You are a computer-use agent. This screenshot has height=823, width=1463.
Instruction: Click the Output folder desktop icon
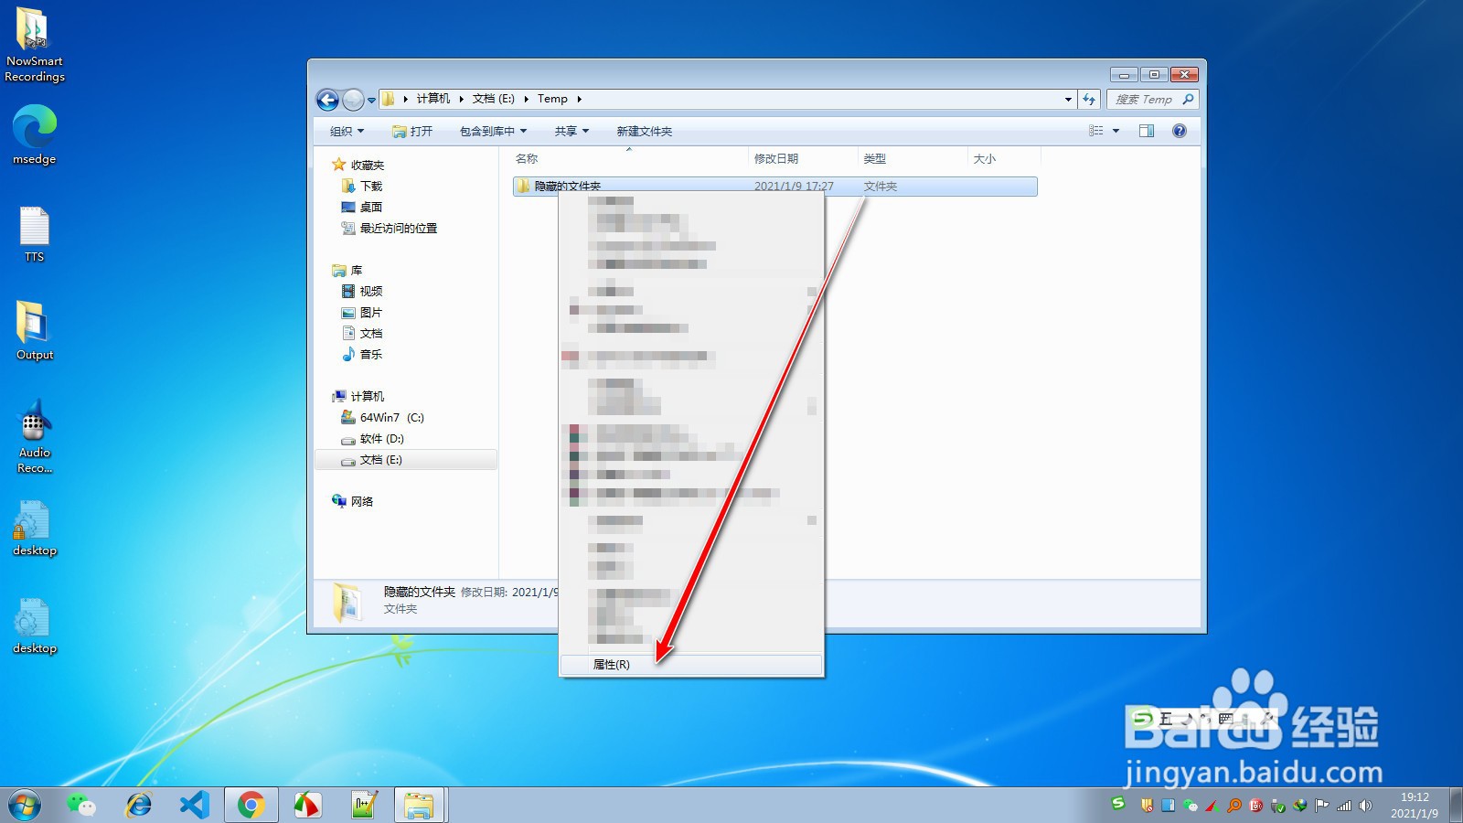pos(35,331)
